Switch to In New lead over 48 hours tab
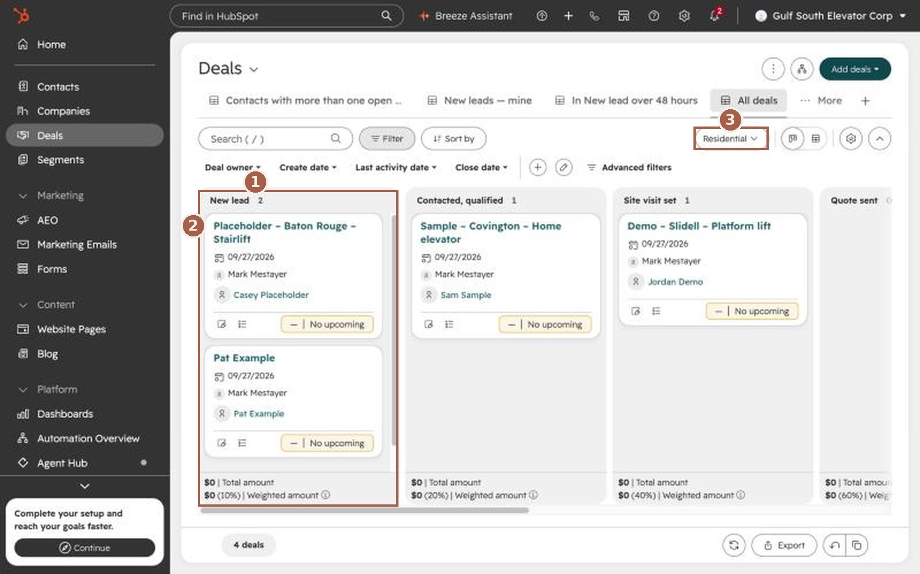The width and height of the screenshot is (920, 574). pos(626,101)
